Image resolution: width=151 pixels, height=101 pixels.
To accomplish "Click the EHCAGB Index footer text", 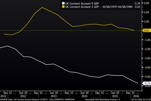I will click(x=24, y=99).
